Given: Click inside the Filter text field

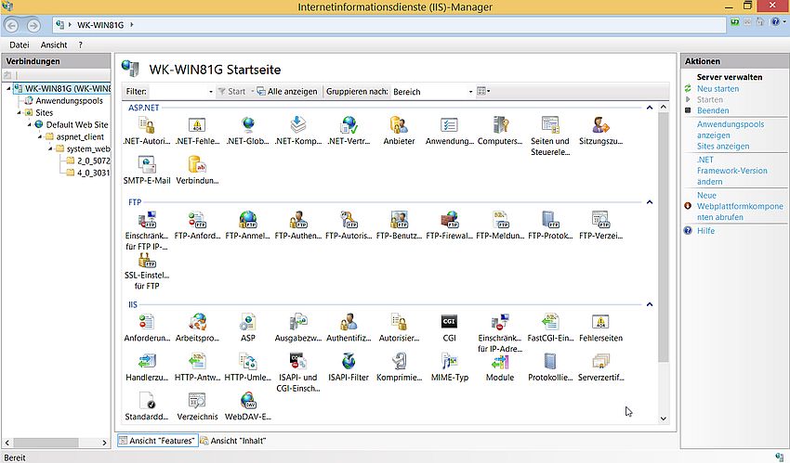Looking at the screenshot, I should (178, 92).
